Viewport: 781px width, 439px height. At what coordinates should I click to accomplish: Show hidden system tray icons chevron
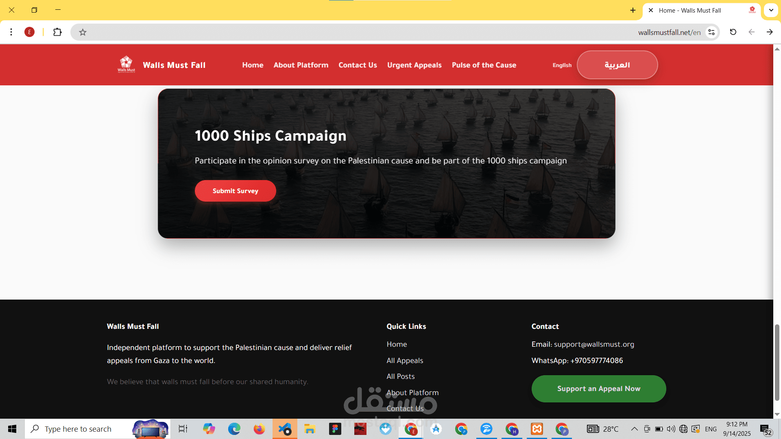point(634,429)
